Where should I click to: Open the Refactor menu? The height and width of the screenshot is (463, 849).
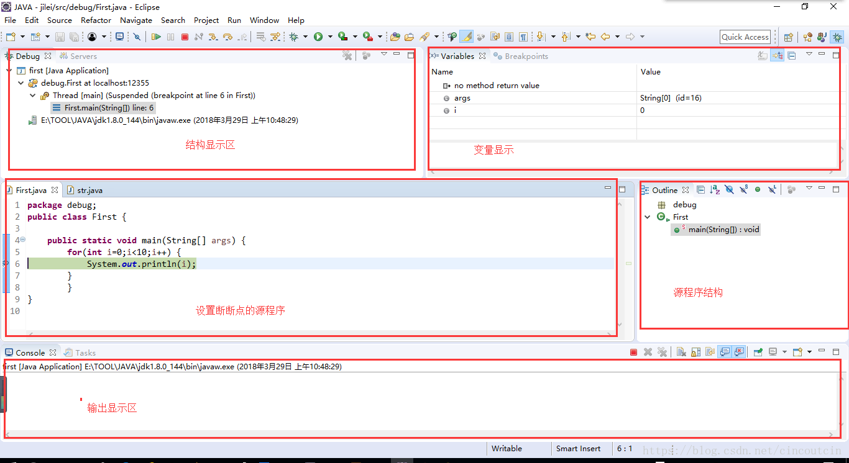point(96,20)
